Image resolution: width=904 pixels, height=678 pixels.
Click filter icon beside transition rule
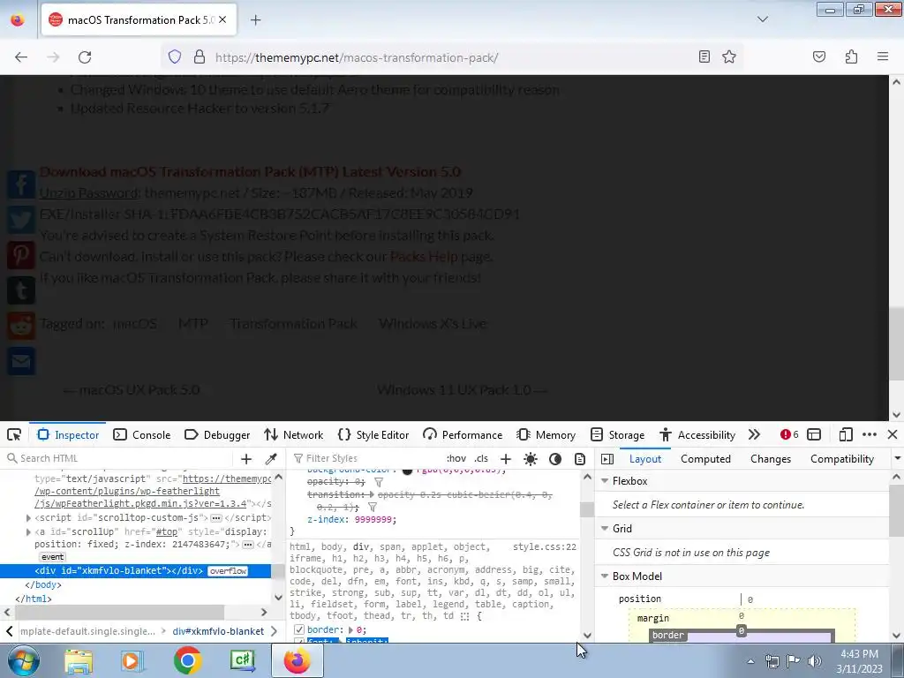tap(373, 508)
